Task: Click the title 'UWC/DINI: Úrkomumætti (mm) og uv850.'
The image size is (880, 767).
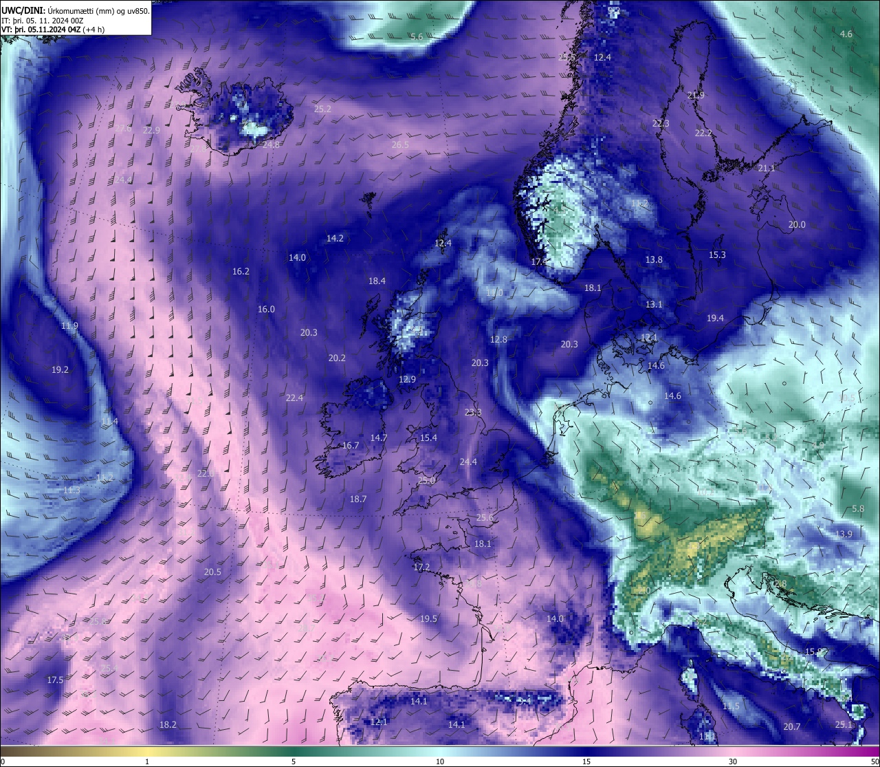Action: click(x=76, y=11)
